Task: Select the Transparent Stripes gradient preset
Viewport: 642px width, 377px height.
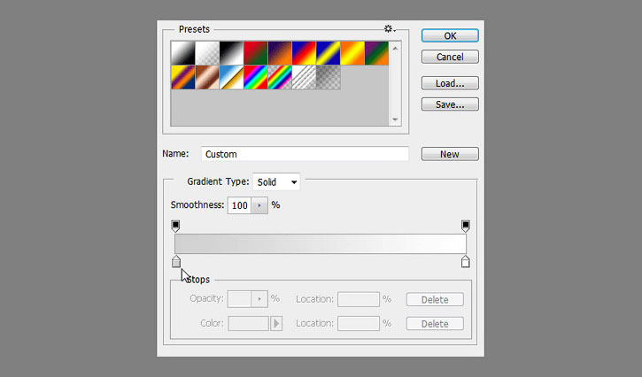Action: 304,77
